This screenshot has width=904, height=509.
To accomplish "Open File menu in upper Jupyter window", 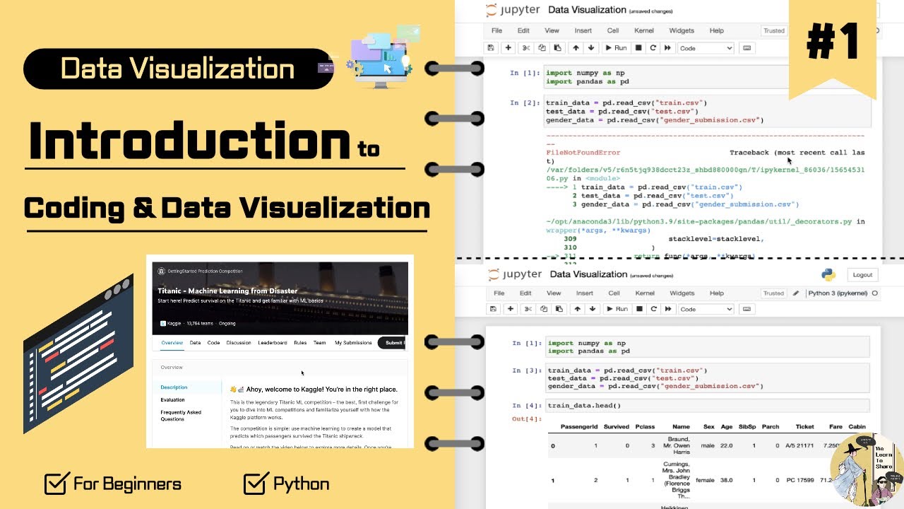I will (x=496, y=30).
